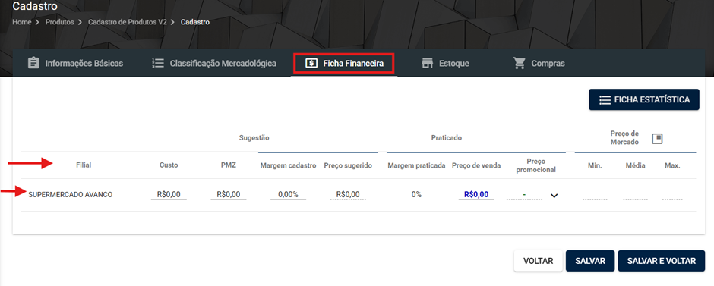
Task: Click the PMZ field with R$0,00
Action: coord(229,195)
